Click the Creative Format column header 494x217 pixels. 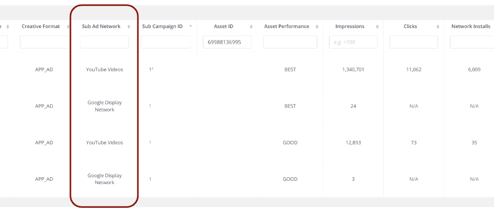[41, 27]
